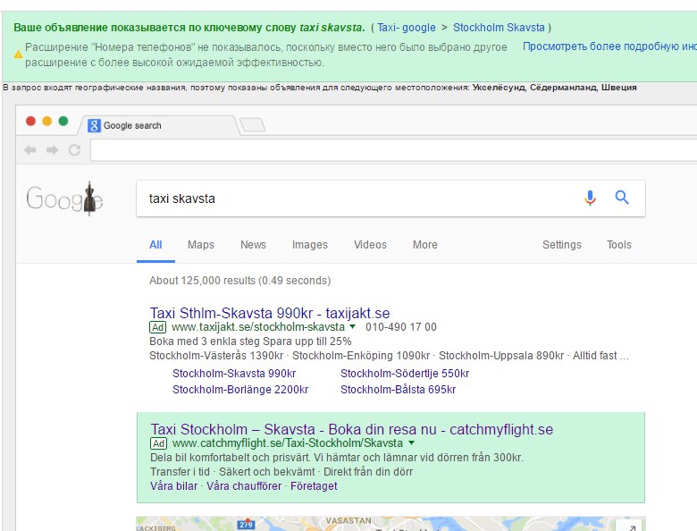Viewport: 697px width, 531px height.
Task: Click the www.taxijakt.se/stockholm-skavsta URL
Action: click(x=258, y=327)
